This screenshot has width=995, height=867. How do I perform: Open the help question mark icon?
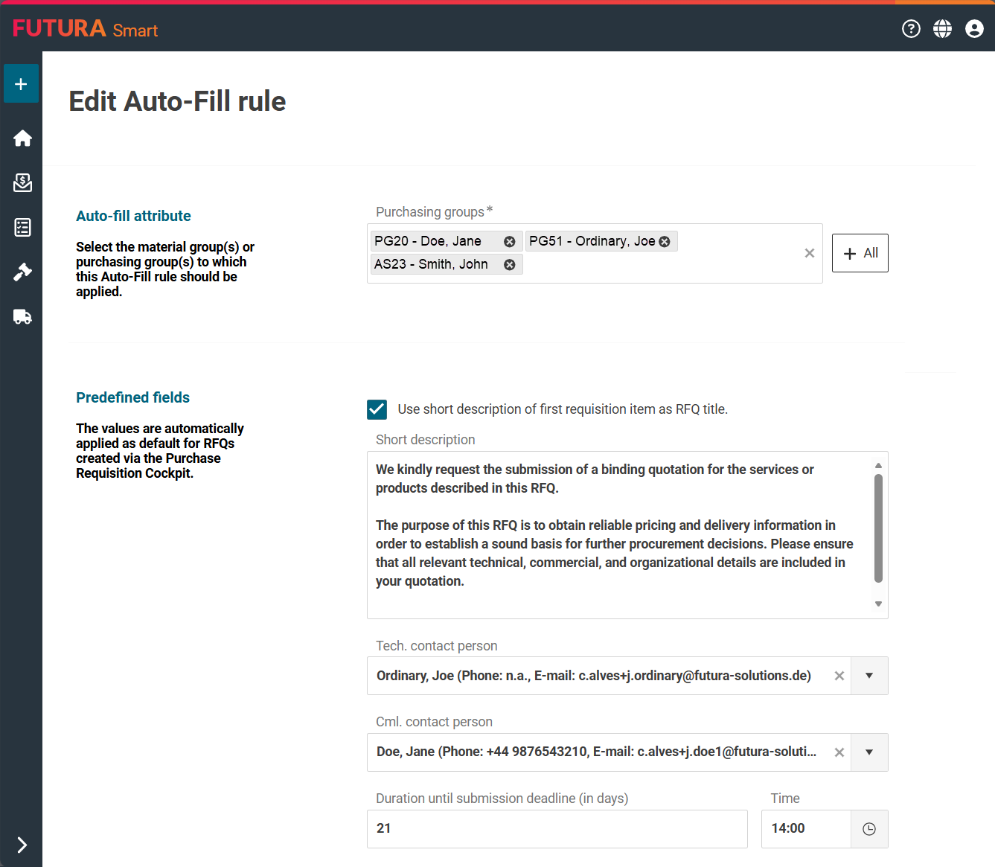pyautogui.click(x=911, y=29)
